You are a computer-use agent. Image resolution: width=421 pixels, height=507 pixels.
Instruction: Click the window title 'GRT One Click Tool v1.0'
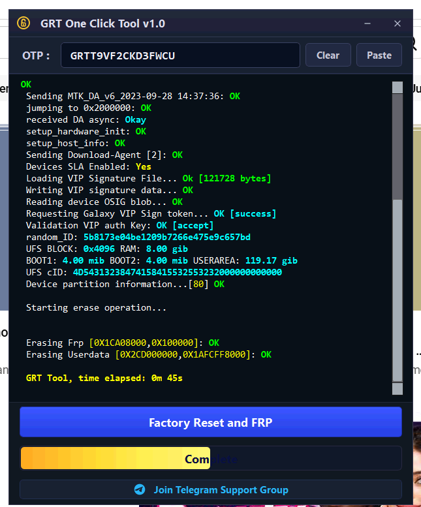(x=103, y=23)
